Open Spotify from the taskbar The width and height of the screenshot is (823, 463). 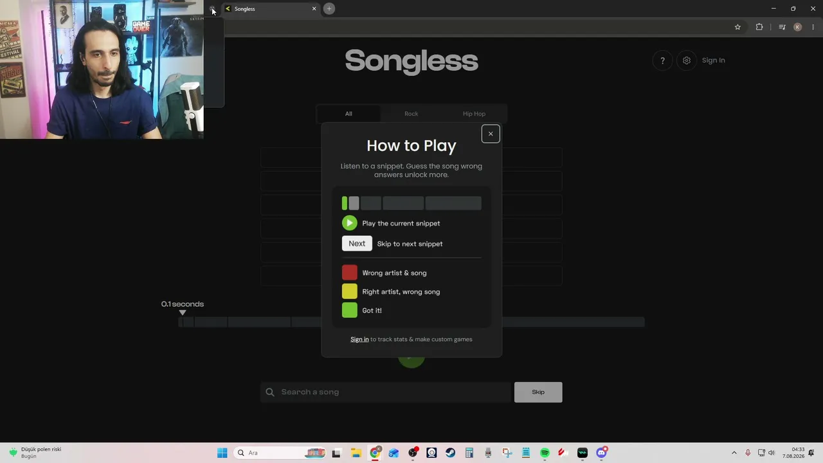click(545, 453)
